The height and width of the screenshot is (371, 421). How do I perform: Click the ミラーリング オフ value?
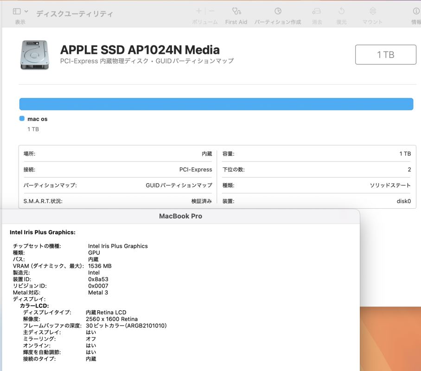(x=91, y=339)
